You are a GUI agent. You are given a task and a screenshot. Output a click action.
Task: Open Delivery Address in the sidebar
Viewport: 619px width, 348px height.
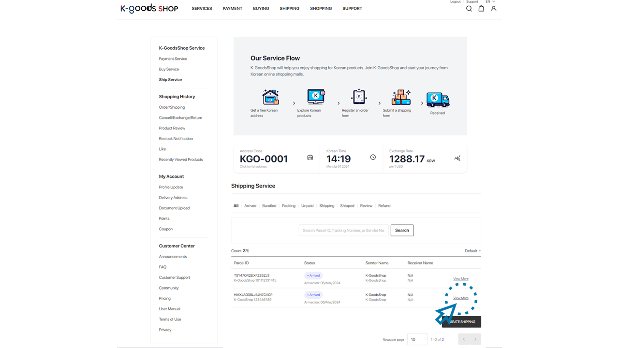click(x=173, y=198)
